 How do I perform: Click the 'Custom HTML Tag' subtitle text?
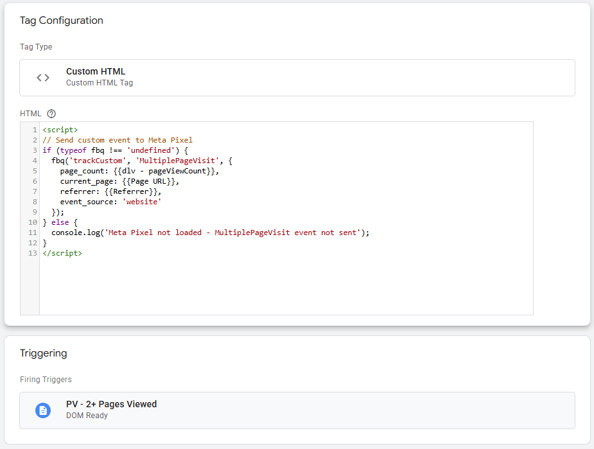point(100,83)
